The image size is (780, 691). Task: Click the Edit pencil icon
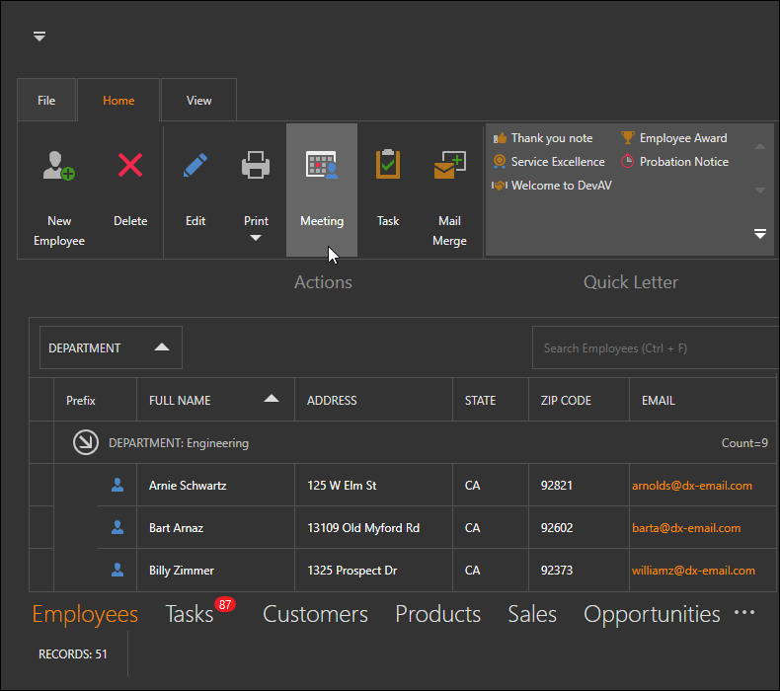(x=195, y=165)
